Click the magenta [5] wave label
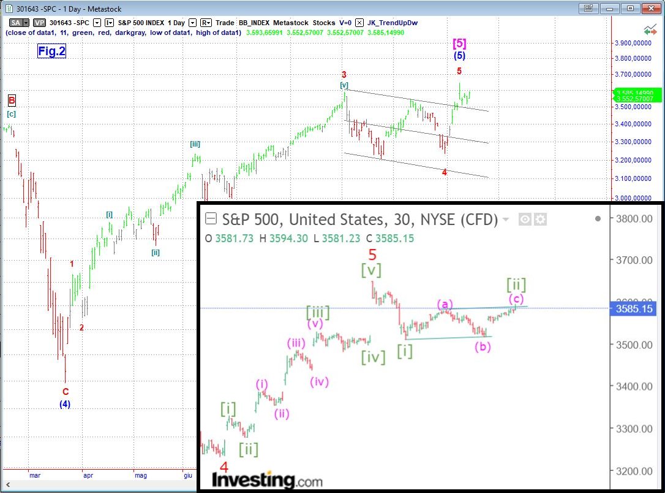The height and width of the screenshot is (493, 665). point(459,44)
